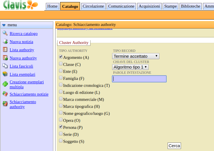Click the Nuova notizia icon in sidebar

[x=5, y=41]
